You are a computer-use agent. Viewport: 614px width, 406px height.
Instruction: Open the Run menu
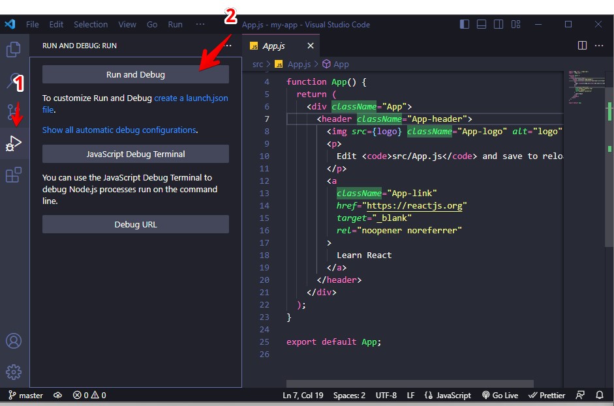(x=175, y=24)
